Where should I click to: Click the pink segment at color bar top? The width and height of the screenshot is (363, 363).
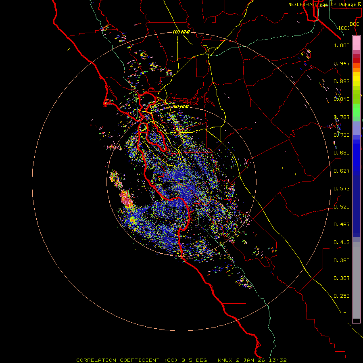pyautogui.click(x=356, y=43)
